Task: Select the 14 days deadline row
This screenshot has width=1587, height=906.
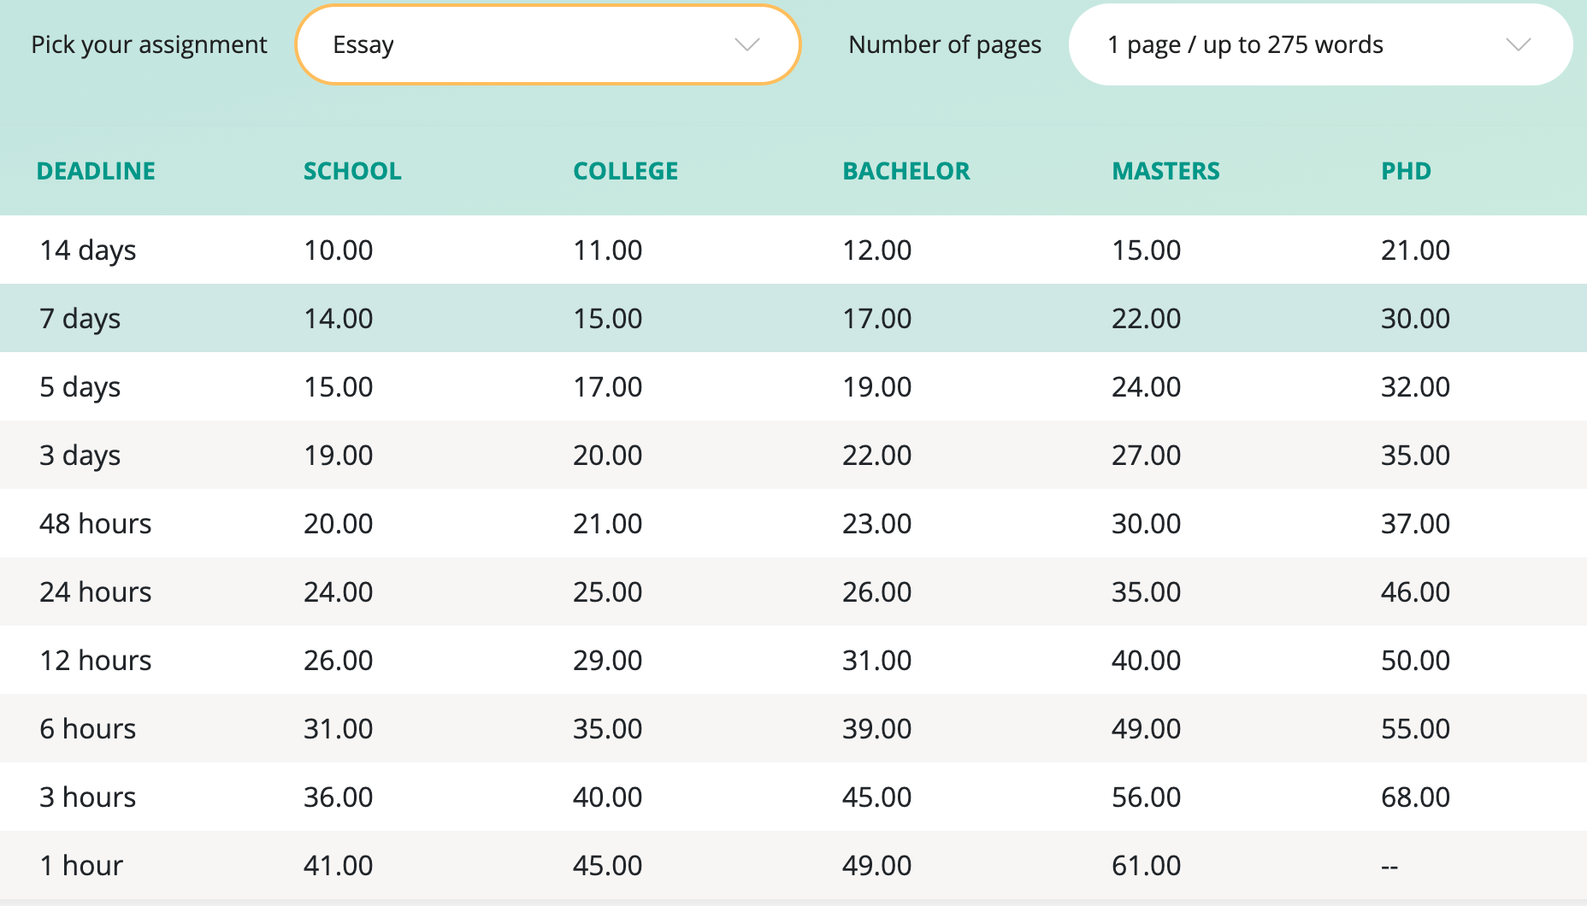Action: coord(88,250)
